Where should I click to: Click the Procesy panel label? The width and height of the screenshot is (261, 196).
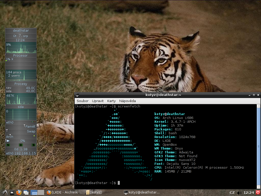click(x=21, y=84)
